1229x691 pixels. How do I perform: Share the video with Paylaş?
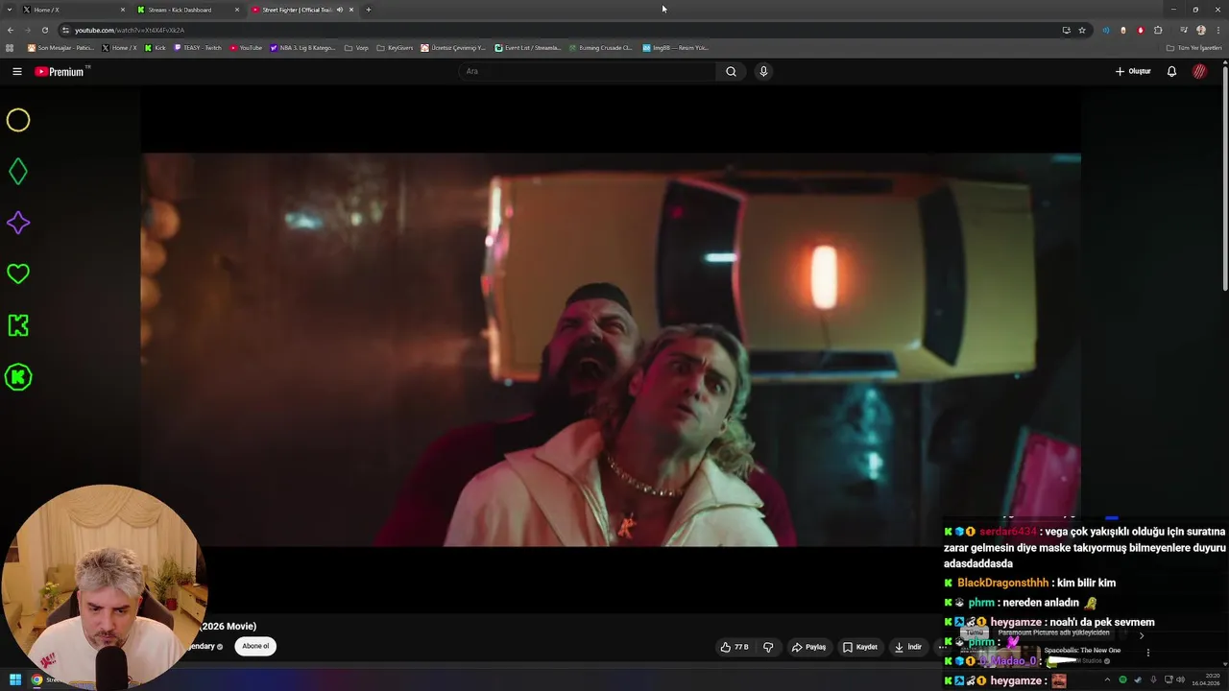pyautogui.click(x=808, y=647)
